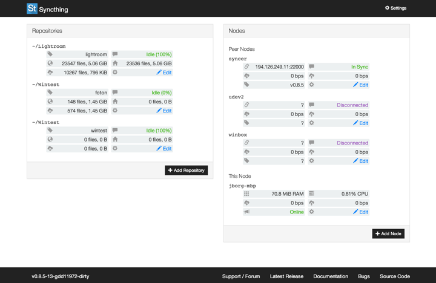Click syncer node's download cloud icon
Image resolution: width=436 pixels, height=283 pixels.
point(246,76)
